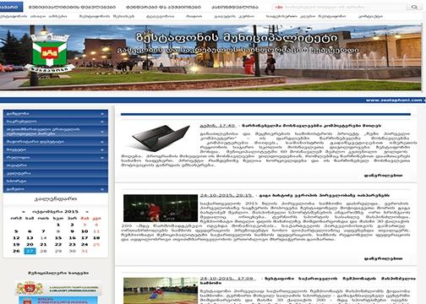Click the Zestaponi coat of arms emblem
Viewport: 426px width, 304px height.
[x=50, y=53]
